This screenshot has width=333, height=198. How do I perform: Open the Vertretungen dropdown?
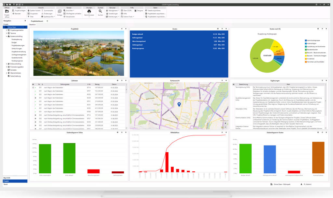113,17
